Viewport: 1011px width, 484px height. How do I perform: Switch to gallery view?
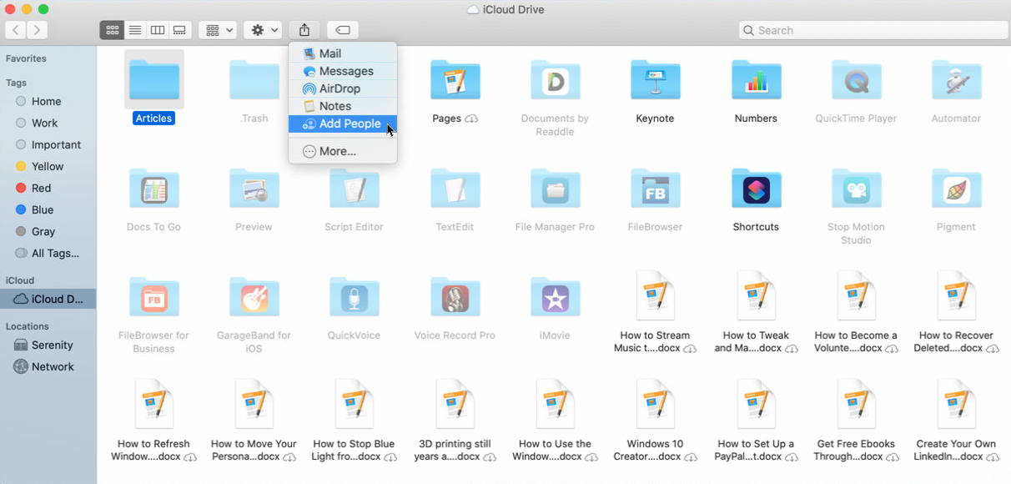179,30
